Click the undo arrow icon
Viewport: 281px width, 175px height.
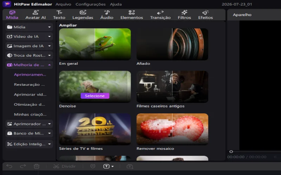click(x=9, y=166)
